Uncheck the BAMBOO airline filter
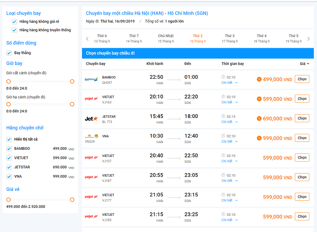Viewport: 317px width, 232px height. coord(9,149)
